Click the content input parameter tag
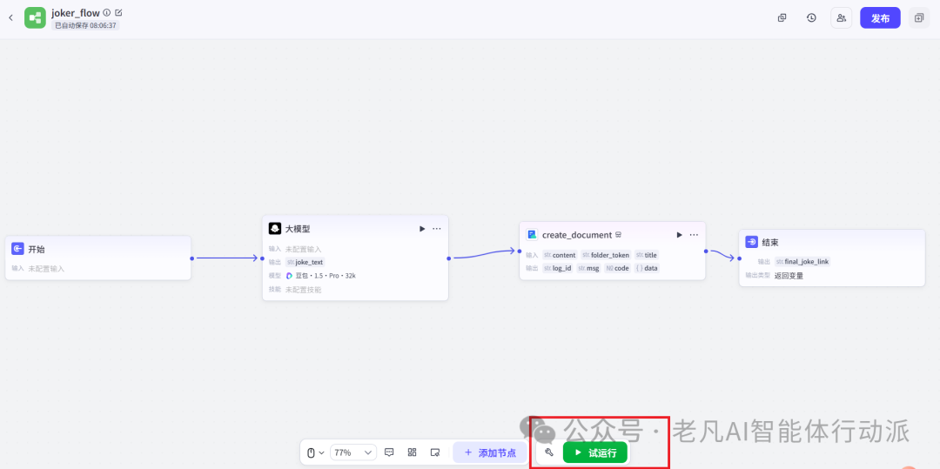The width and height of the screenshot is (940, 469). (560, 255)
